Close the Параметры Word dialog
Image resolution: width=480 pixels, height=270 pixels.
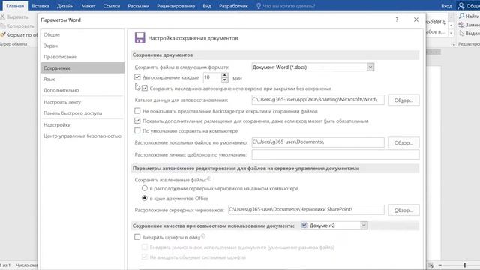coord(416,19)
